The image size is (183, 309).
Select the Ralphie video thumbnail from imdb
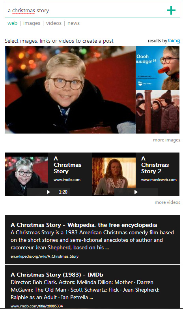[x=26, y=174]
